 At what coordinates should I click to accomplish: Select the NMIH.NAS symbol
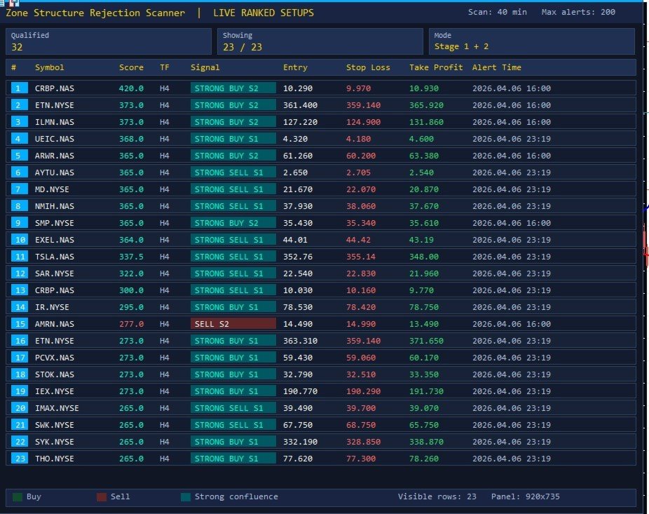coord(54,206)
